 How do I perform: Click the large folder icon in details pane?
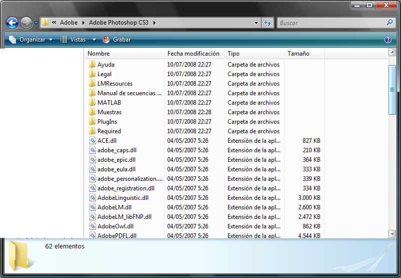click(x=20, y=255)
